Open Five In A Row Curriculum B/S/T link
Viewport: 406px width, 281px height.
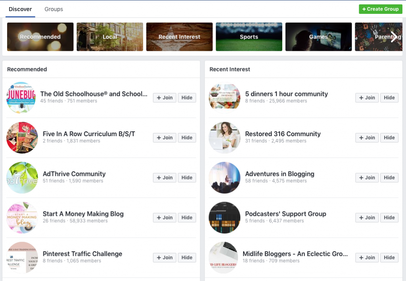[89, 134]
